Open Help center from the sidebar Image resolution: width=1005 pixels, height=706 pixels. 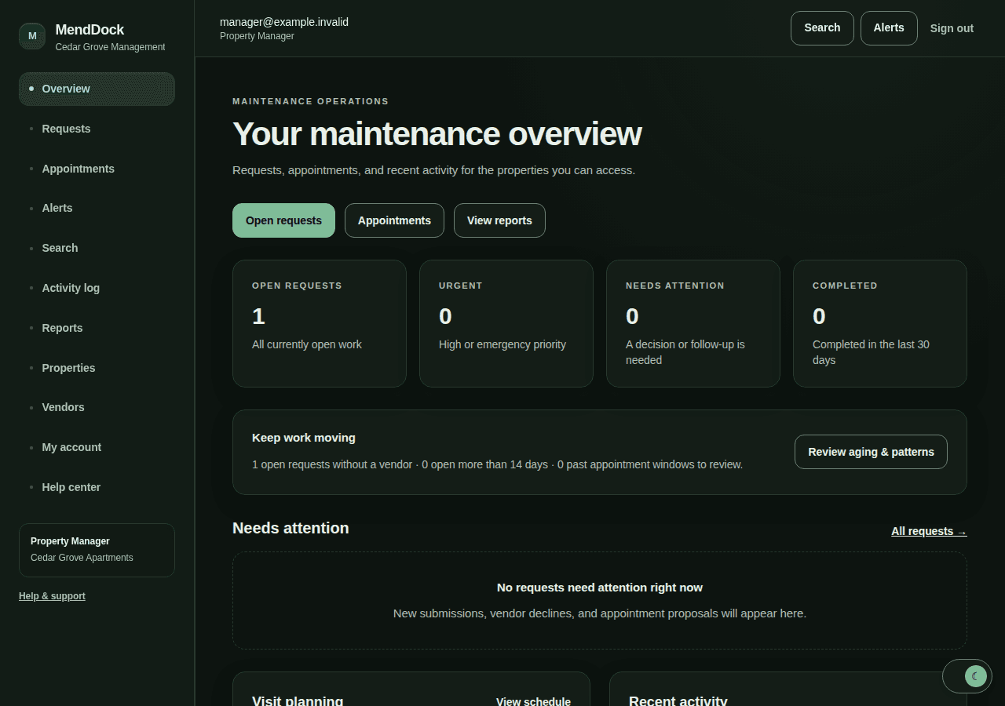click(97, 487)
